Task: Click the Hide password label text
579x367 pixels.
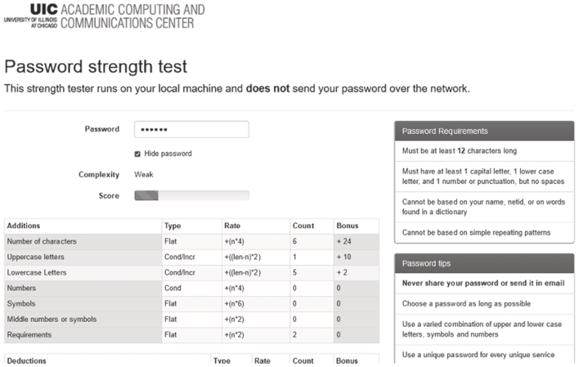Action: [x=168, y=154]
